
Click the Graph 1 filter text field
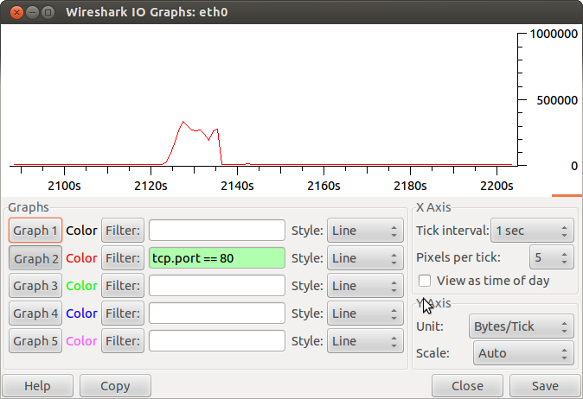[217, 231]
